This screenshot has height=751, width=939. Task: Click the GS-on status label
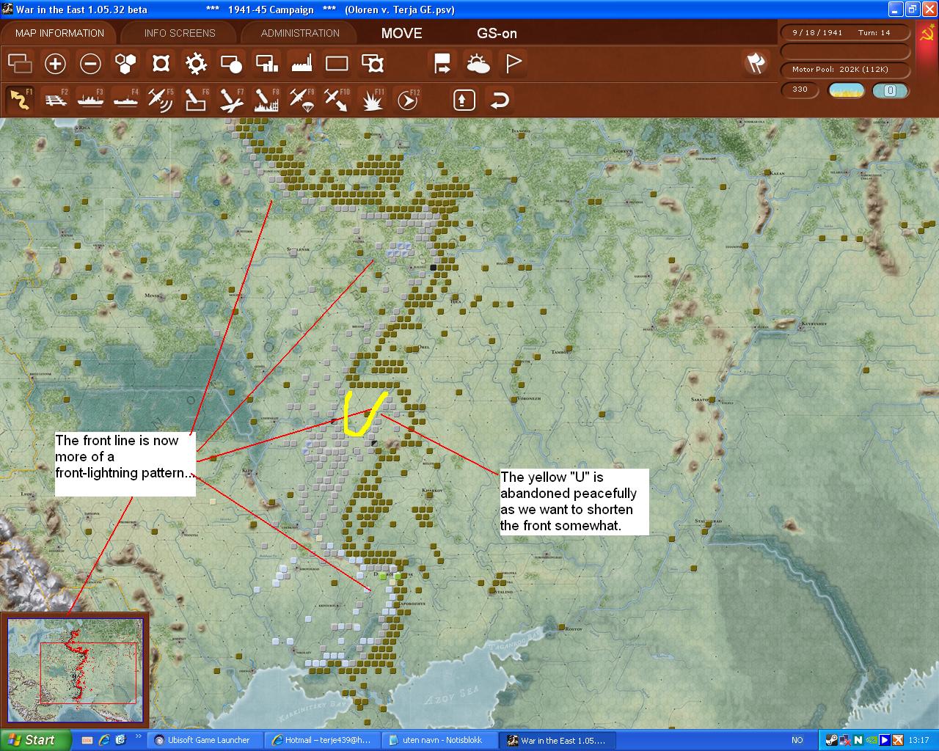click(x=497, y=33)
